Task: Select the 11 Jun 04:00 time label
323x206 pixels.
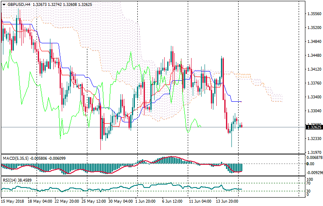Action: point(200,201)
